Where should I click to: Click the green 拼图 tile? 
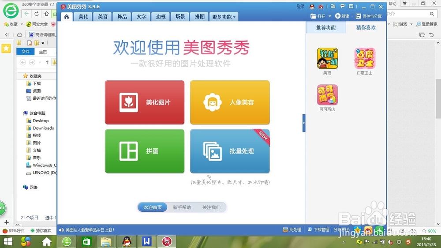[x=145, y=151]
